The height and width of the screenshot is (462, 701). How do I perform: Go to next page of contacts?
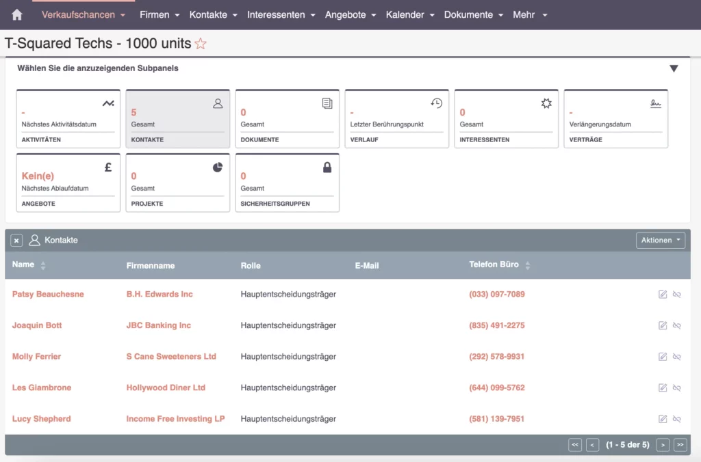click(x=663, y=445)
